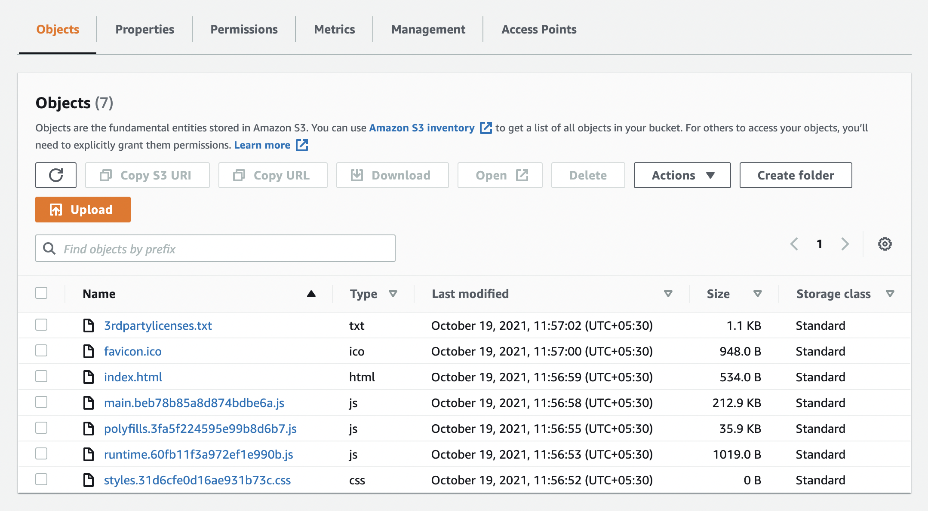Select checkbox for runtime.60fb11f3a972ef1e990b.js
Viewport: 928px width, 511px height.
[x=41, y=453]
